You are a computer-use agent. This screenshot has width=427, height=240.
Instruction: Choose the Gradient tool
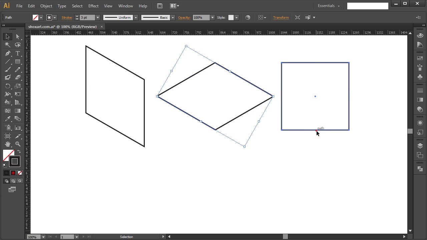point(18,111)
